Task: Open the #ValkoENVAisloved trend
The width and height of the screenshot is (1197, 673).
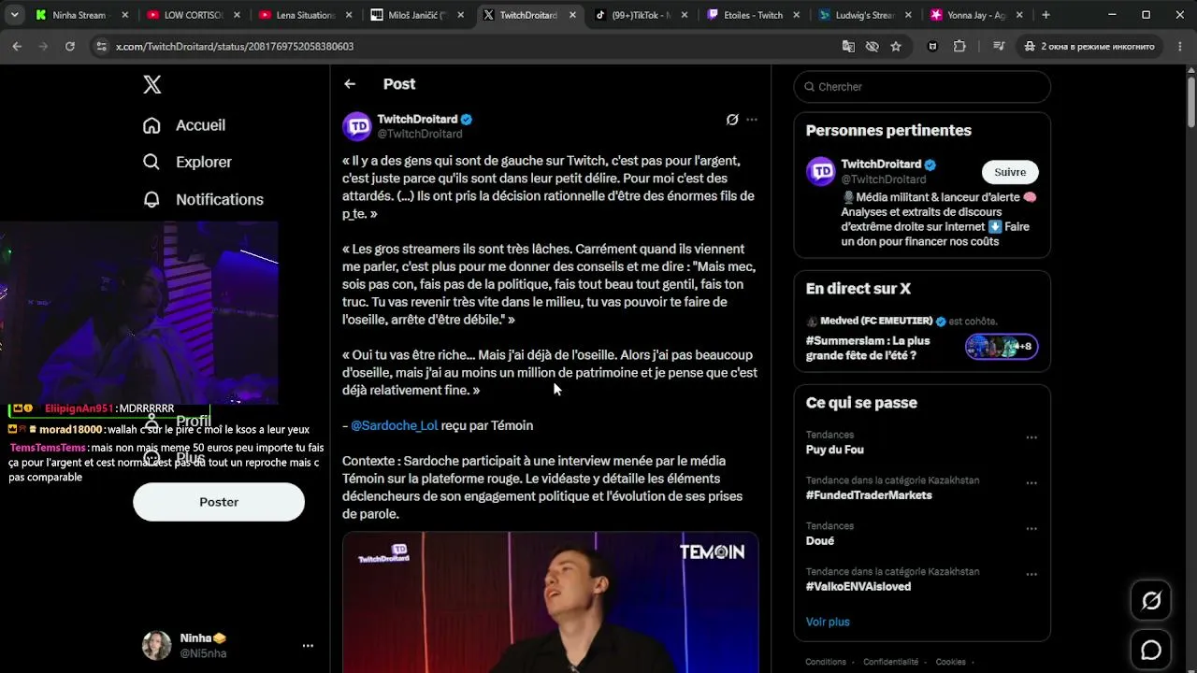Action: click(x=858, y=587)
